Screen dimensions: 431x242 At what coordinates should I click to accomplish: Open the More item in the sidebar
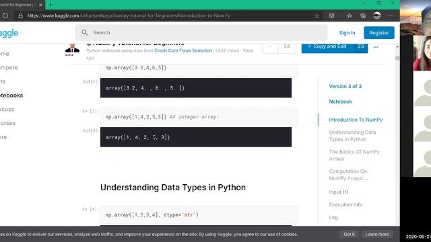3,137
